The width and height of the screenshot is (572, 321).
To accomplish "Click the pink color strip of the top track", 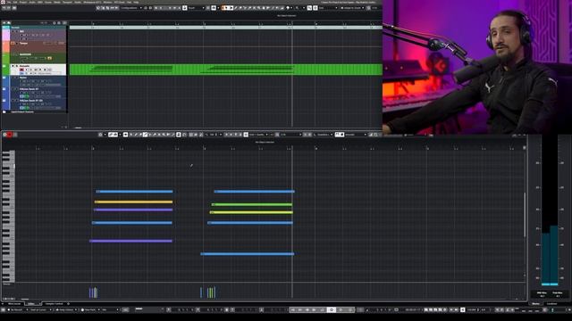I will pyautogui.click(x=6, y=36).
